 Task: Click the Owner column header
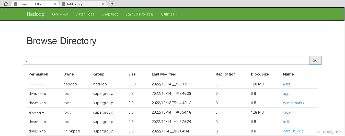point(69,74)
